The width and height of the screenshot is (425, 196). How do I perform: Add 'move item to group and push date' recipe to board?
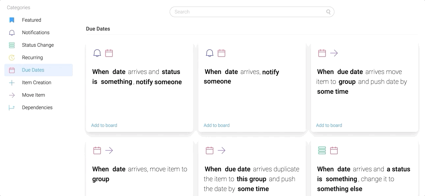coord(329,125)
